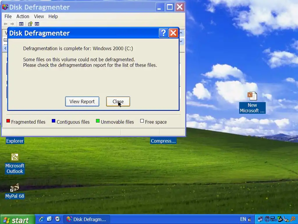The image size is (298, 224).
Task: Close the completion dialog with red X
Action: pos(173,33)
